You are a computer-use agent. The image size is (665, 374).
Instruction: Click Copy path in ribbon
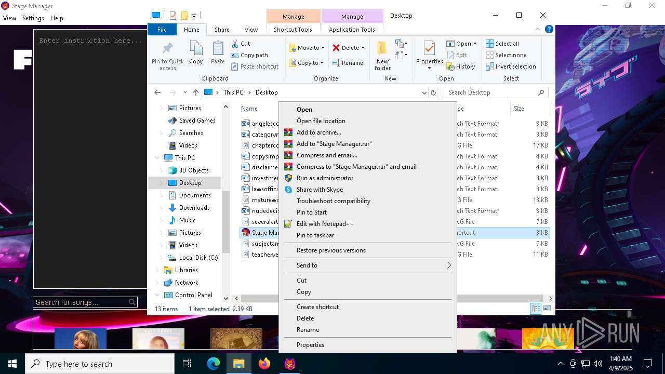click(x=249, y=55)
